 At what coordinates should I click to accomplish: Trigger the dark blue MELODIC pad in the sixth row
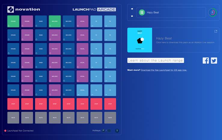69,90
